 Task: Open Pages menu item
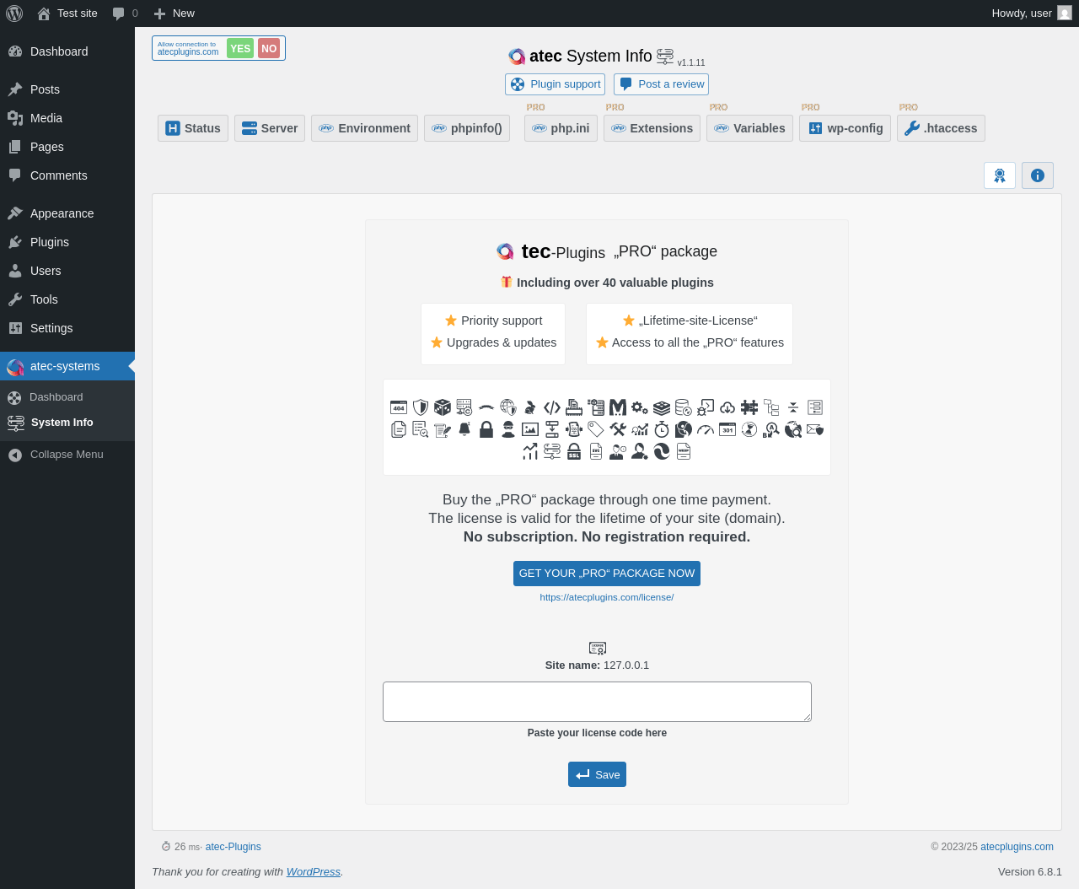tap(67, 147)
